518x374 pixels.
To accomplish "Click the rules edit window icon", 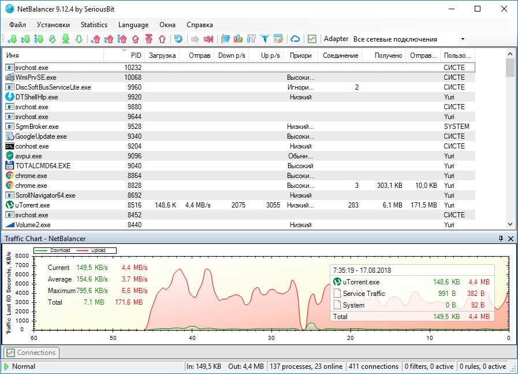I will coord(278,39).
